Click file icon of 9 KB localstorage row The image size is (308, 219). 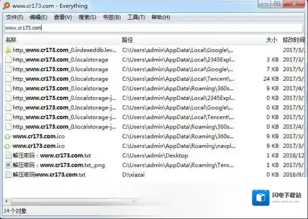(8, 88)
